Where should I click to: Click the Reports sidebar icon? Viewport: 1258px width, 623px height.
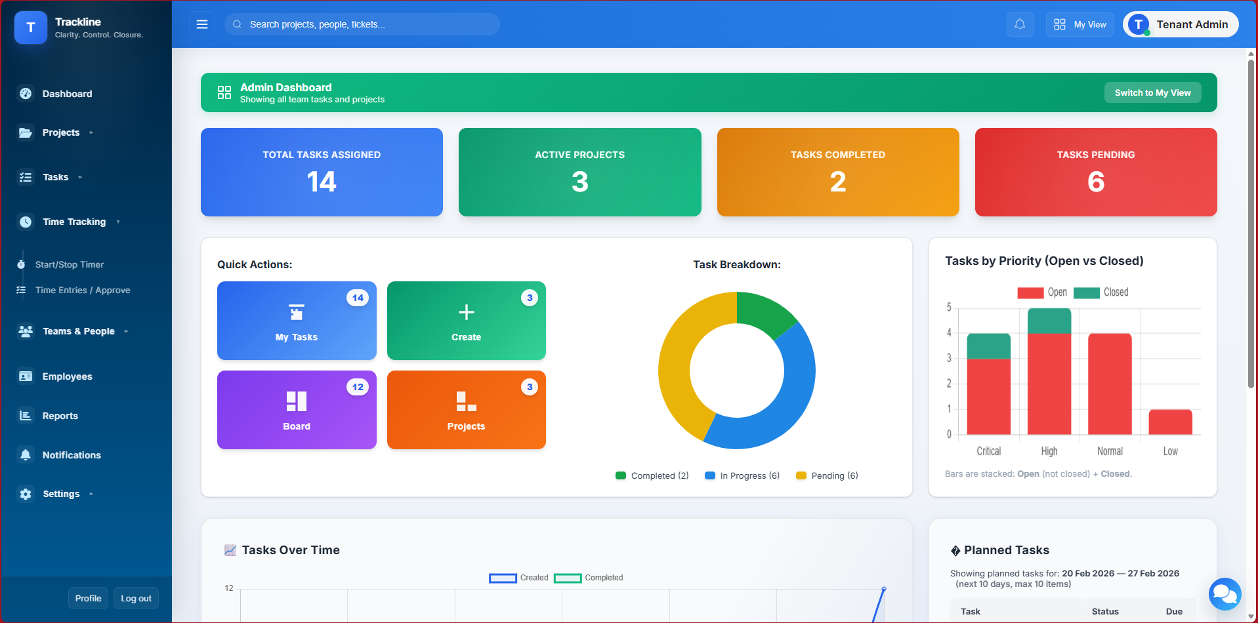pos(26,416)
